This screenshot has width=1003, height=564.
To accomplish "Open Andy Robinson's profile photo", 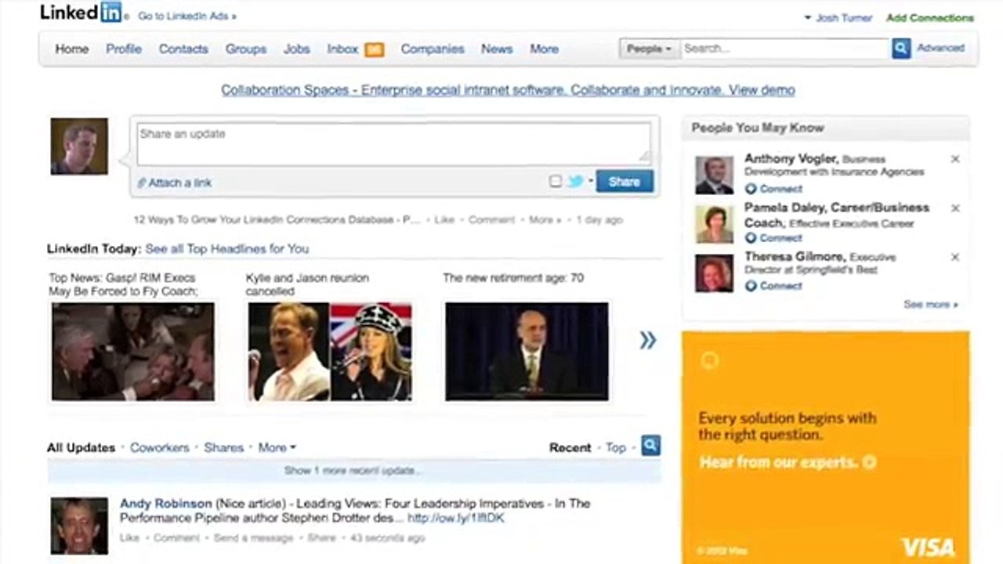I will tap(79, 526).
